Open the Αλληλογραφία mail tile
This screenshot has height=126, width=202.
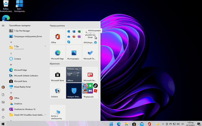(90, 36)
